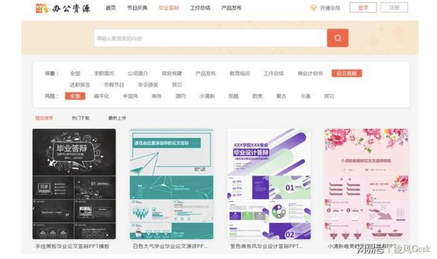Choose 其它 in the 场景 filter
The height and width of the screenshot is (259, 437).
(x=177, y=85)
